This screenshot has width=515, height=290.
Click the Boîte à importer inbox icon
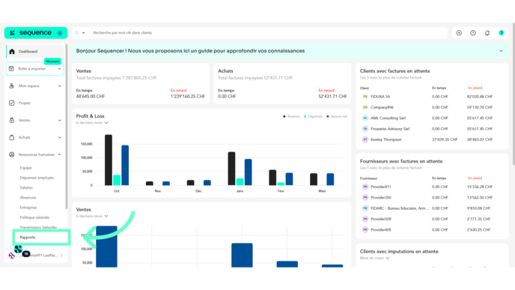tap(11, 69)
